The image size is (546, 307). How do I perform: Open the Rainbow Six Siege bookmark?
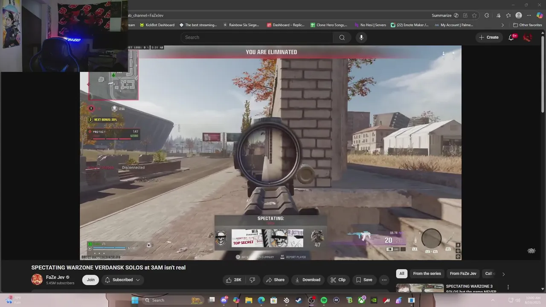pos(241,25)
